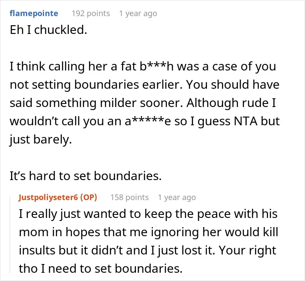Click the line 'just barely.'

pos(41,140)
